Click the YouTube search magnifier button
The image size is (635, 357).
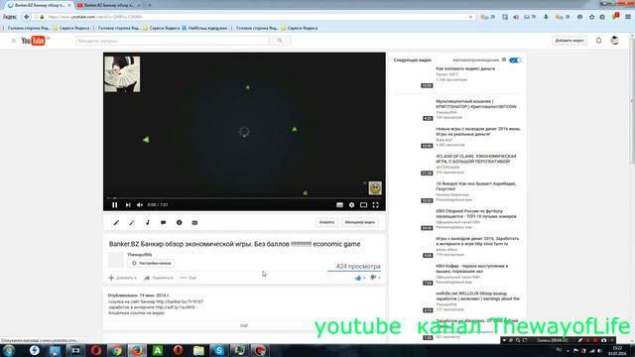[x=280, y=41]
